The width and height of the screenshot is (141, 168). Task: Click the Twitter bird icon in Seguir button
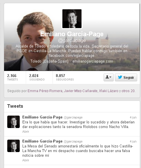pyautogui.click(x=120, y=77)
